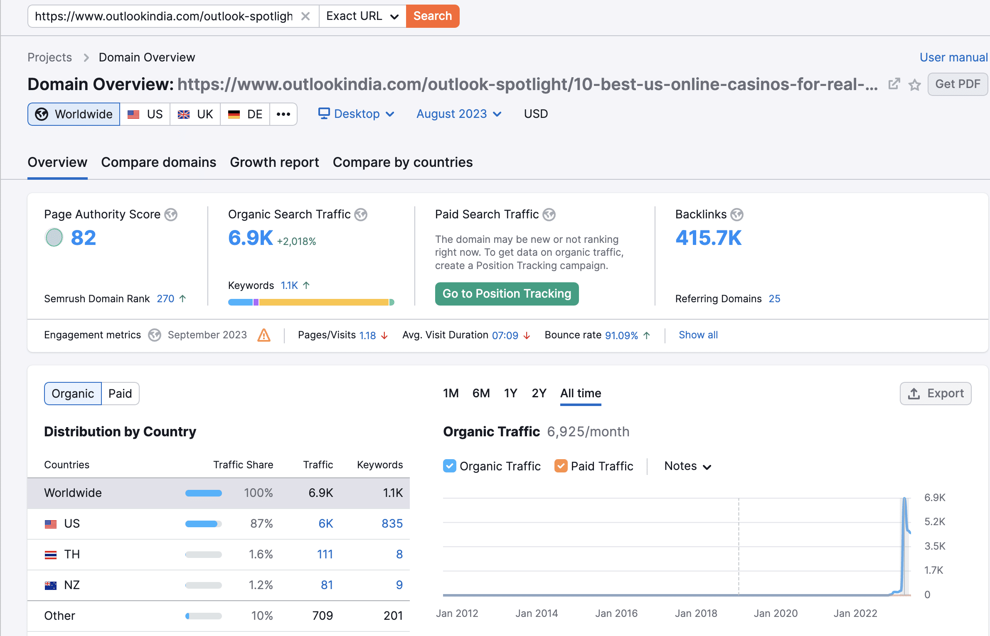Toggle the Organic tab filter
This screenshot has width=990, height=636.
(x=73, y=394)
